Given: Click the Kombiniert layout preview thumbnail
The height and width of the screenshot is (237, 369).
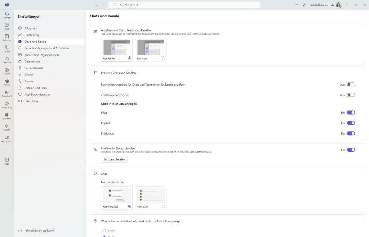Looking at the screenshot, I should (117, 47).
